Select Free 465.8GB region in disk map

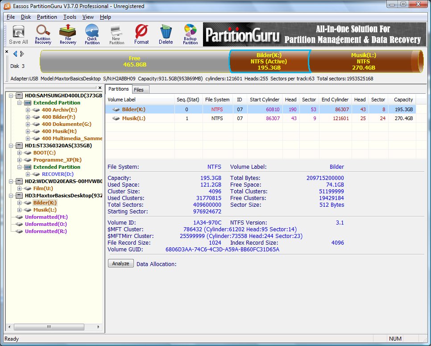(134, 61)
